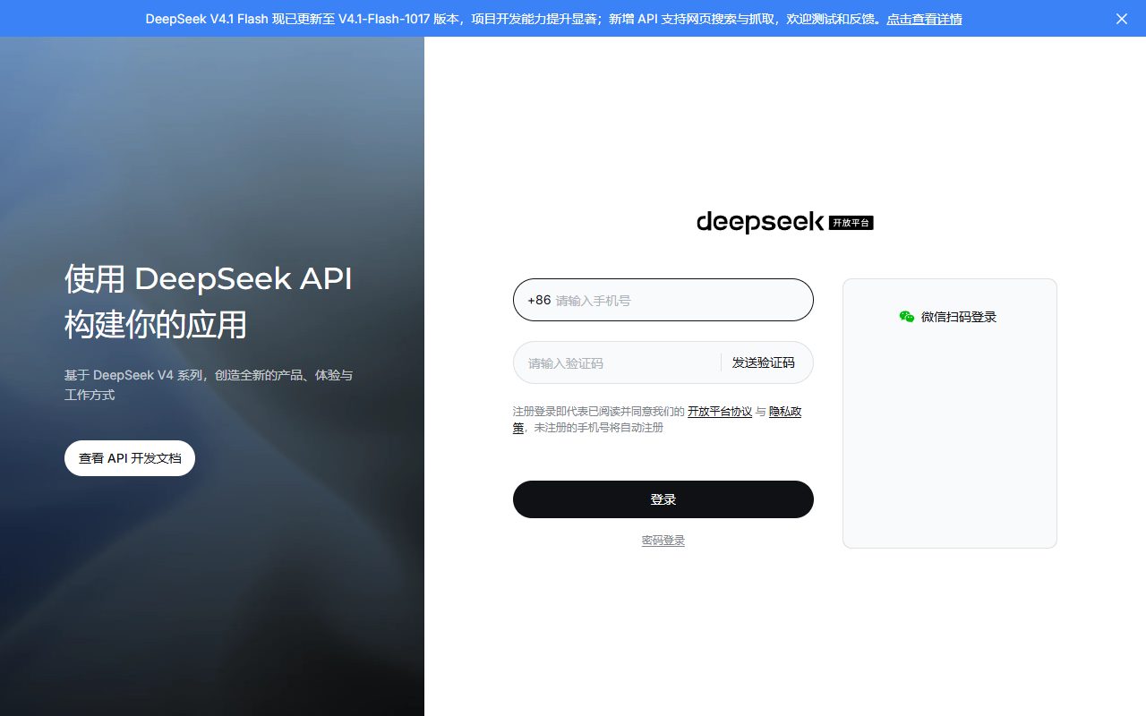The height and width of the screenshot is (716, 1146).
Task: Click the WeChat logo icon beside 微信扫码登录
Action: 907,317
